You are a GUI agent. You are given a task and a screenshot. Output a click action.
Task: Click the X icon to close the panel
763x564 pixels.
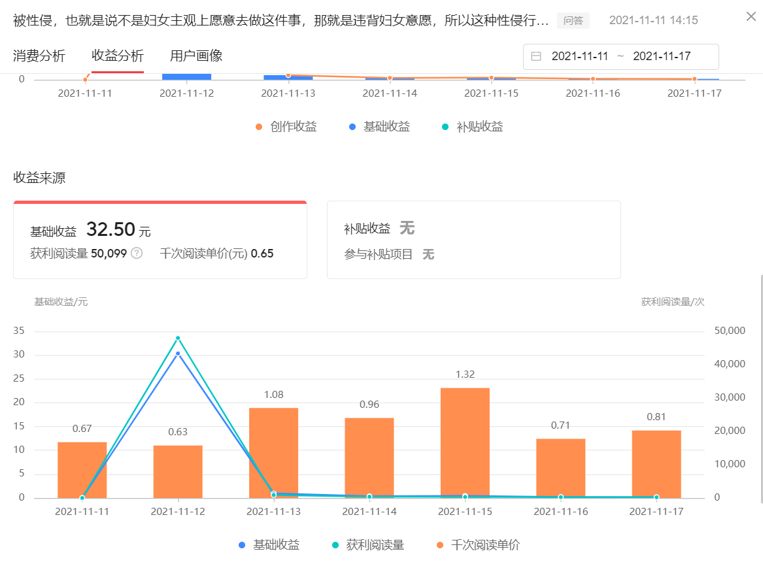pyautogui.click(x=751, y=16)
